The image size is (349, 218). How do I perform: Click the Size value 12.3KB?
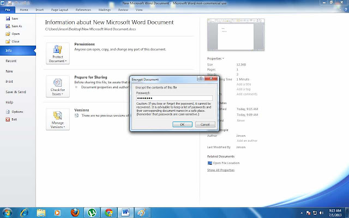[x=241, y=65]
